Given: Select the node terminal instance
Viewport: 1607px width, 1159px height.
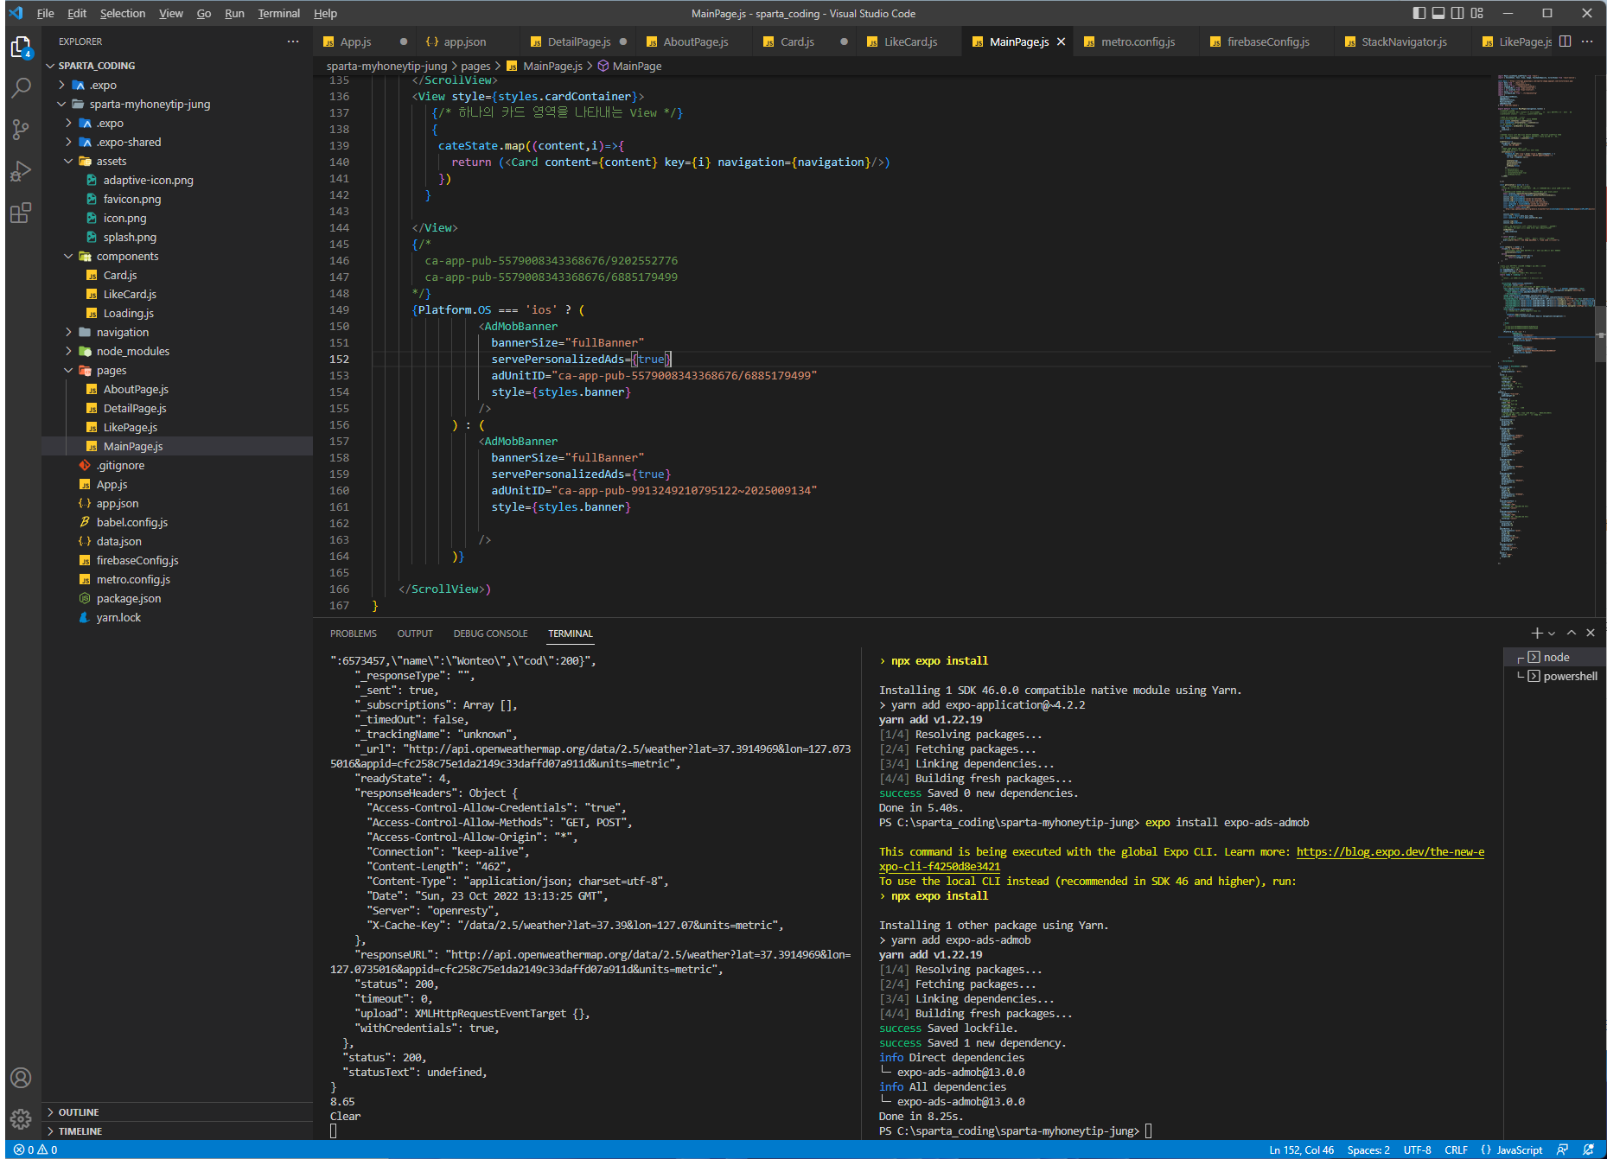Looking at the screenshot, I should pyautogui.click(x=1557, y=658).
